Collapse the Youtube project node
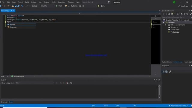This screenshot has height=108, width=192. (x=163, y=22)
